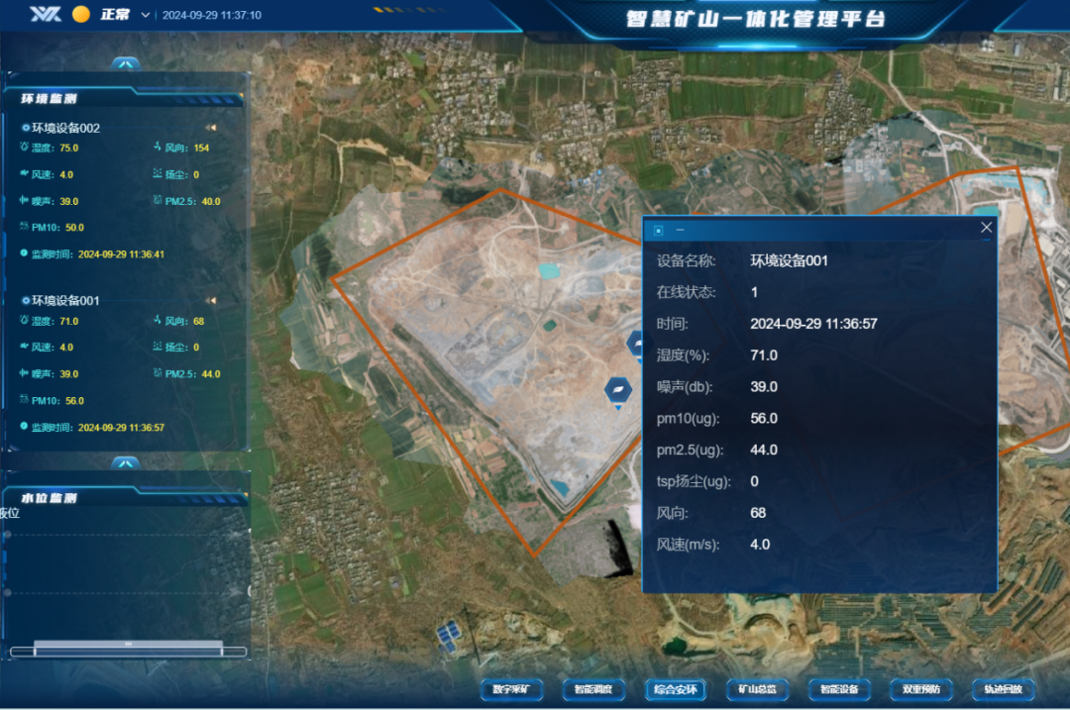The image size is (1070, 710).
Task: Go to 矿山总览 overview
Action: click(x=758, y=689)
